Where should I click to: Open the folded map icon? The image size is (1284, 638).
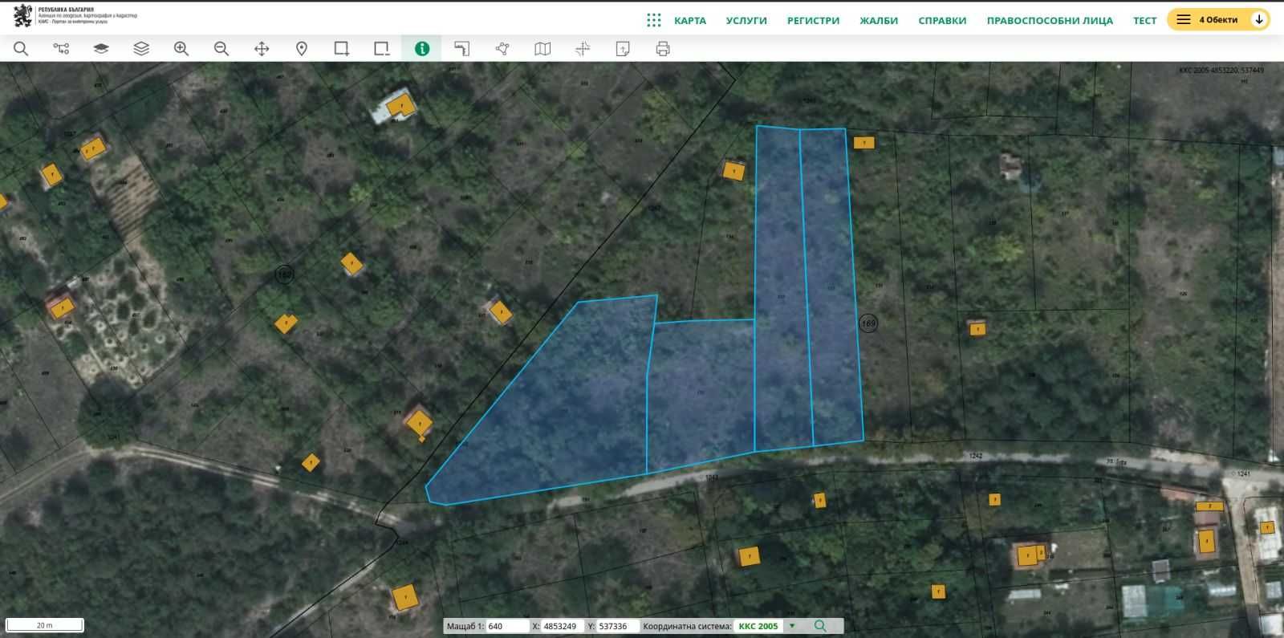pyautogui.click(x=542, y=49)
